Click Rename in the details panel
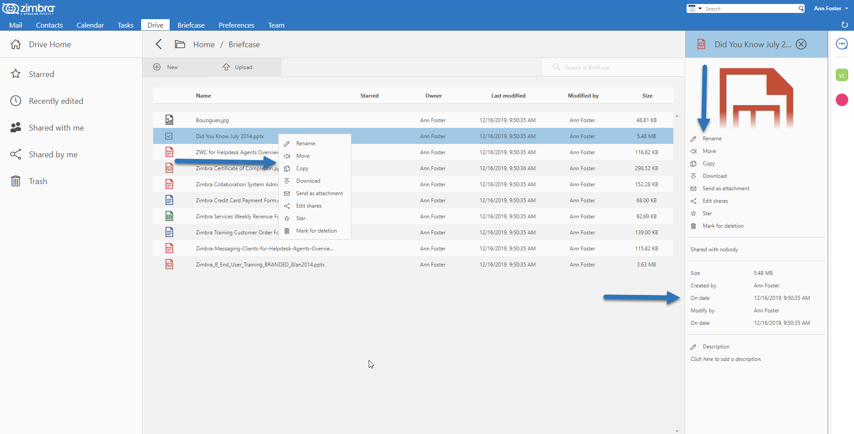This screenshot has height=434, width=854. point(712,139)
